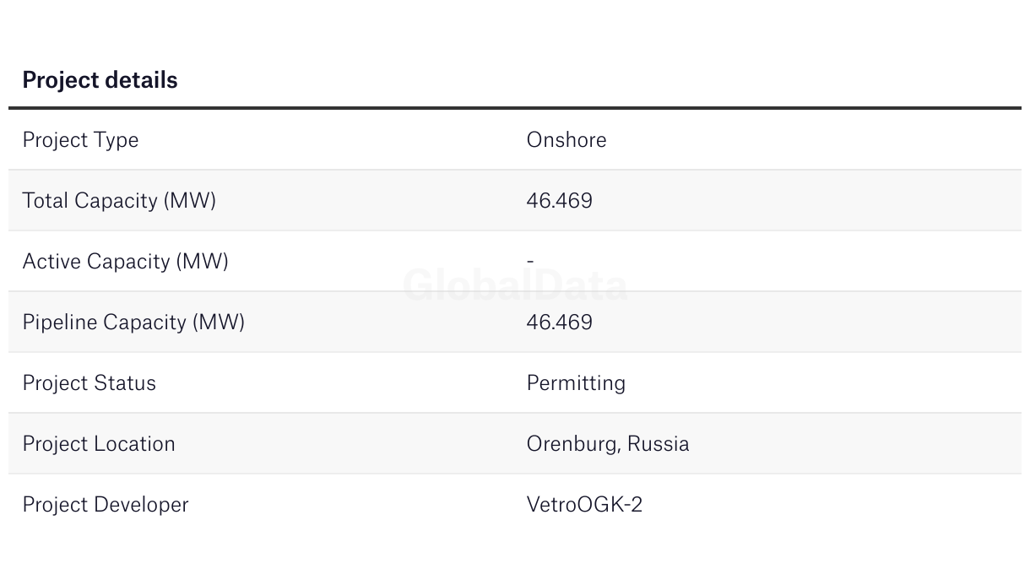Click the dash value for Active Capacity
1030x569 pixels.
[x=530, y=261]
